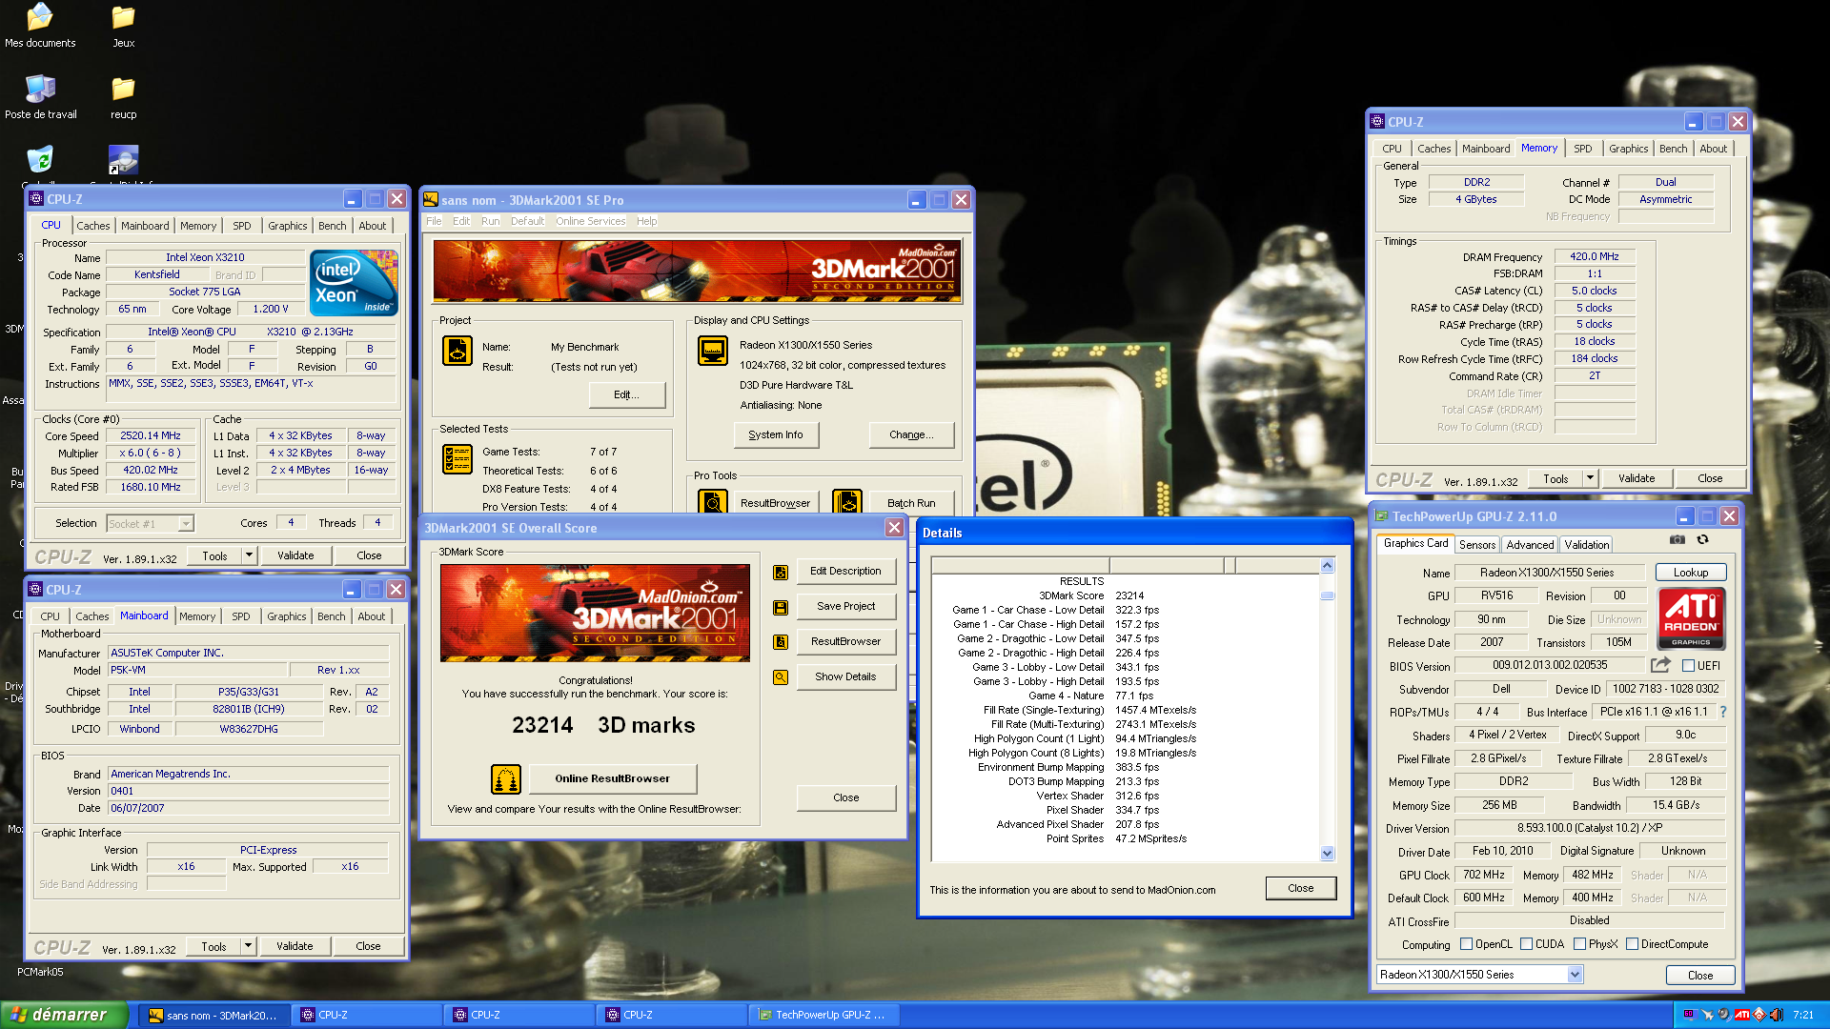This screenshot has width=1830, height=1029.
Task: Click the Change... button
Action: 910,434
